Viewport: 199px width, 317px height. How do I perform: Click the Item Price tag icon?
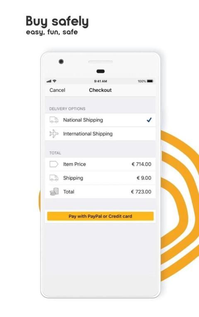pos(54,164)
